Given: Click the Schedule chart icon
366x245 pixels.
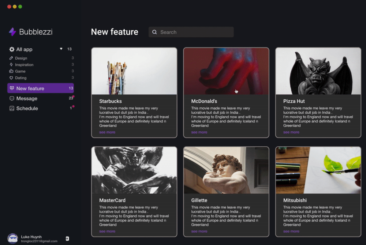Looking at the screenshot, I should 12,108.
